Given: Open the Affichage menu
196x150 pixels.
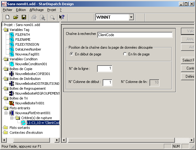Looking at the screenshot, I should [x=36, y=10].
